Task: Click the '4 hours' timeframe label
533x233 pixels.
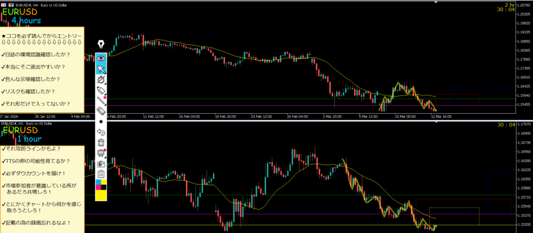Action: coord(26,21)
